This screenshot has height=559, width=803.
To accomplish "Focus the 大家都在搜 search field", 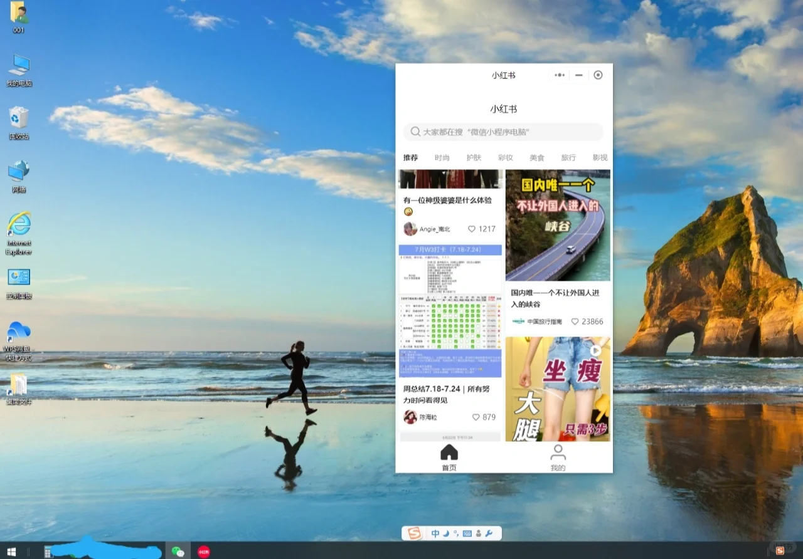I will coord(503,132).
